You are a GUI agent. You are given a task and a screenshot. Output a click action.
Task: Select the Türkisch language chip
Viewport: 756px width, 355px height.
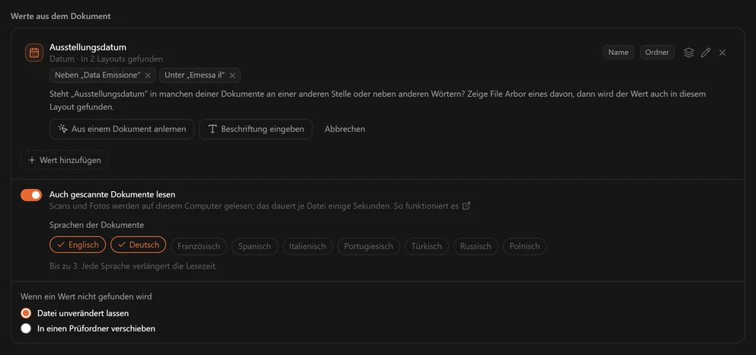point(427,246)
